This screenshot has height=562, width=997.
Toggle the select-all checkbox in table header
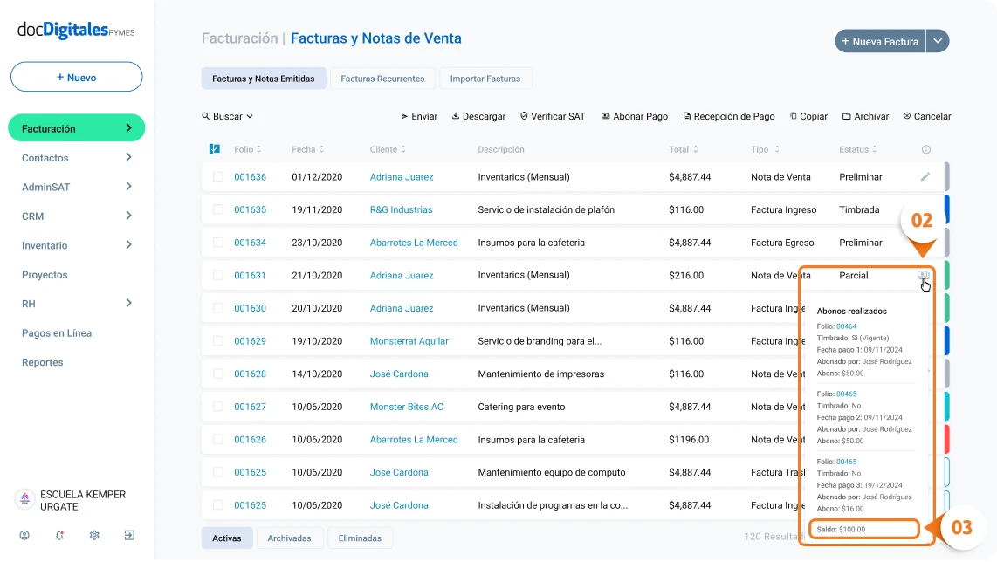point(215,149)
